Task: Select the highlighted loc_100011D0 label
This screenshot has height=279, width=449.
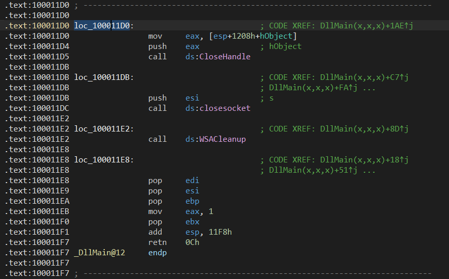Action: [x=102, y=26]
